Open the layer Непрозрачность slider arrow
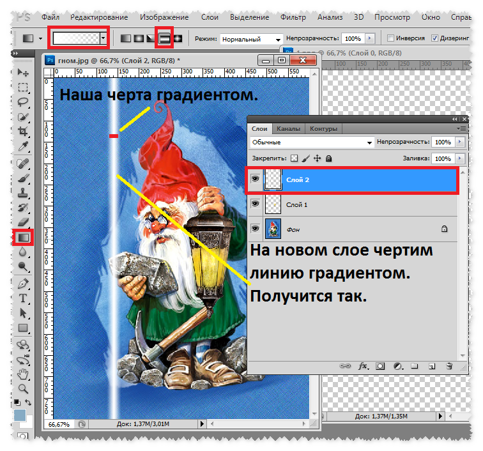 (x=460, y=142)
